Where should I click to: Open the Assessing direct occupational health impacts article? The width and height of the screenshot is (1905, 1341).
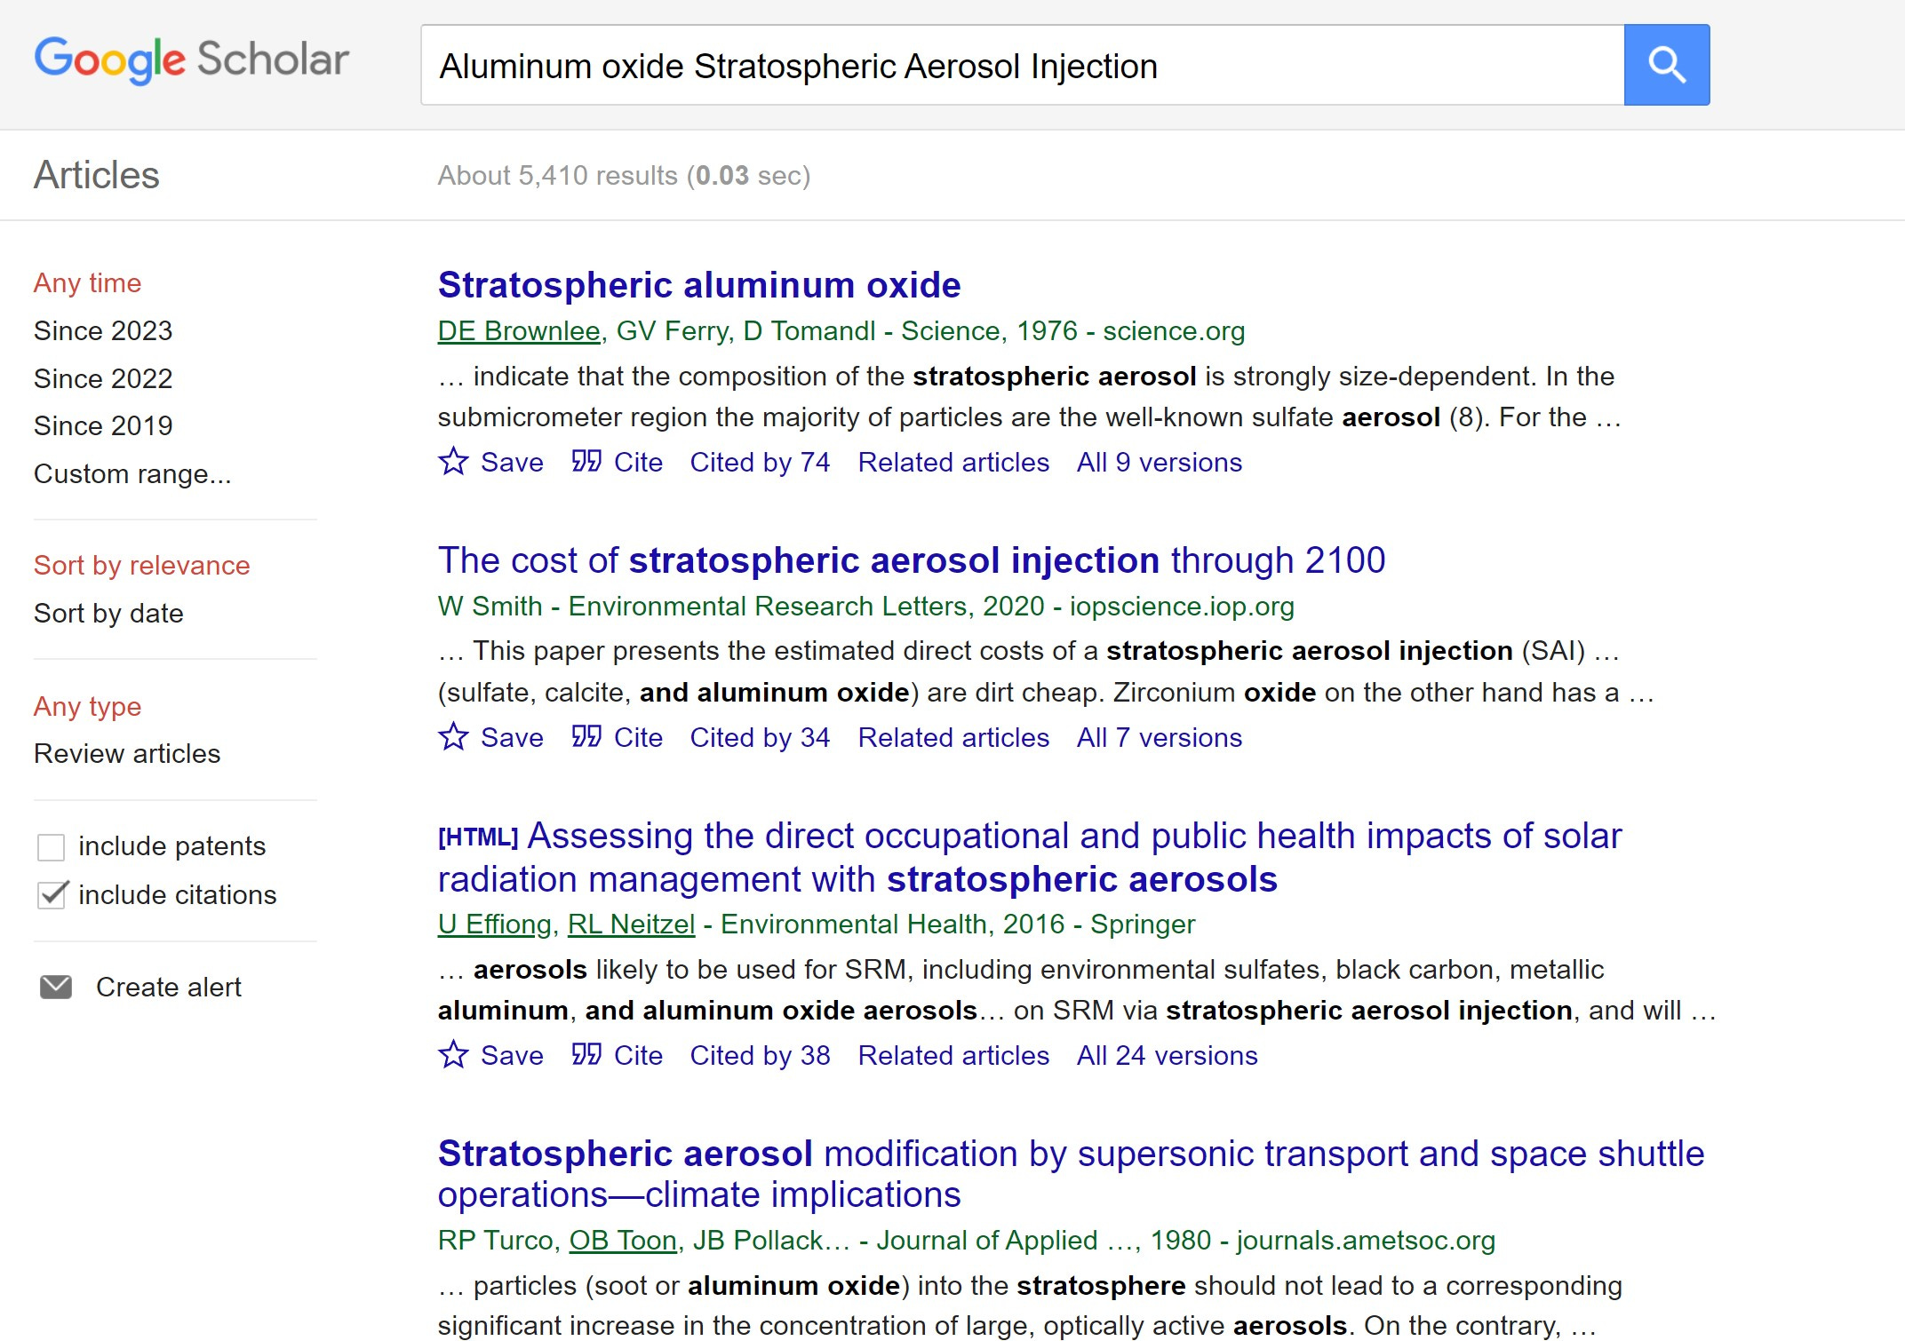(x=1030, y=858)
